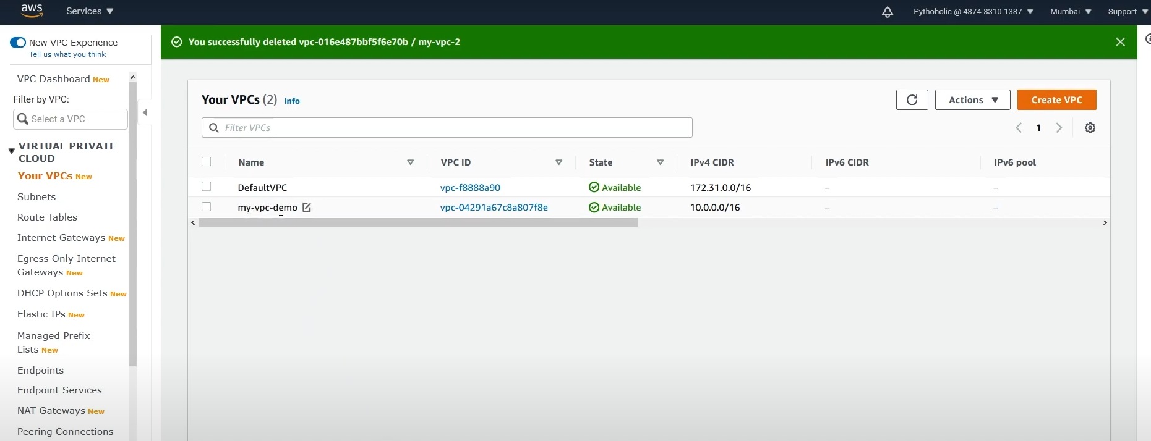Screen dimensions: 1151x441
Task: Click the IPv6 CIDR column header
Action: click(847, 162)
